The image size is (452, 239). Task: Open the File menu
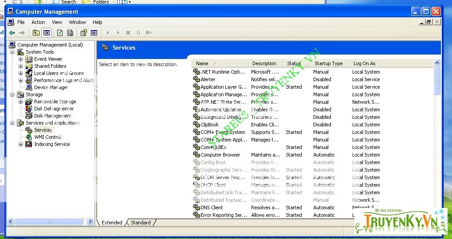coord(21,22)
